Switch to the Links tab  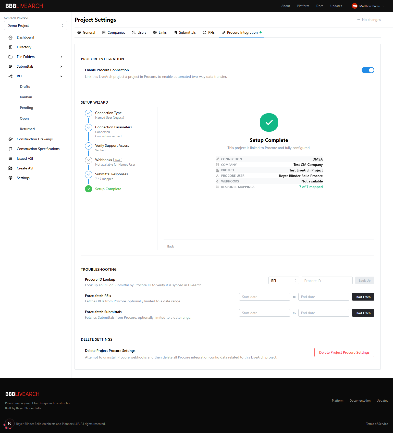click(x=160, y=32)
